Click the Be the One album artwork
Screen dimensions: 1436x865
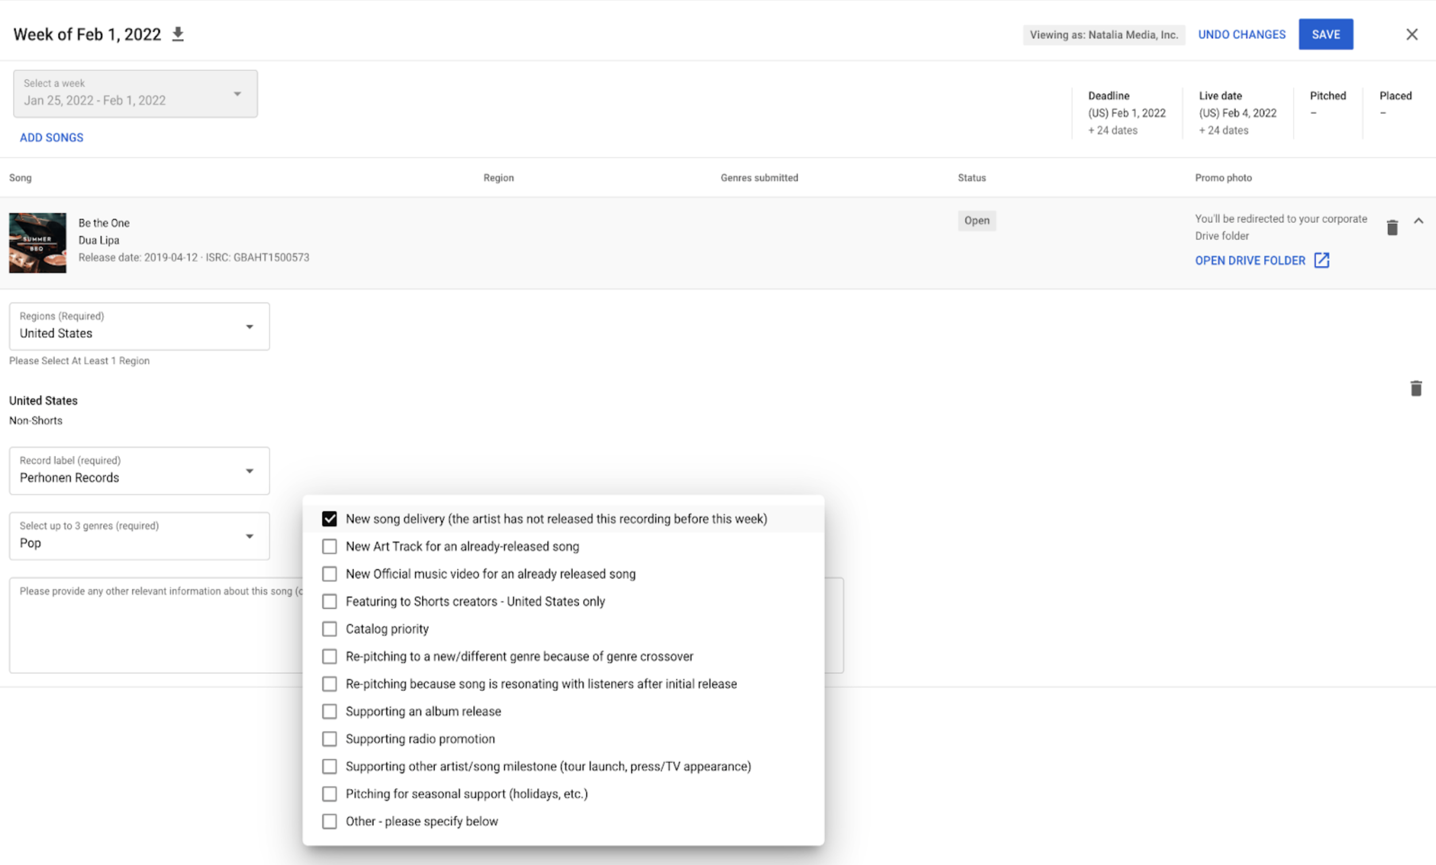pos(37,243)
